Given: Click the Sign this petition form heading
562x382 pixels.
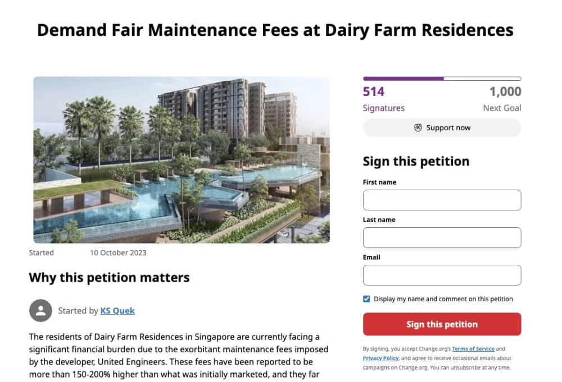Looking at the screenshot, I should (x=416, y=162).
